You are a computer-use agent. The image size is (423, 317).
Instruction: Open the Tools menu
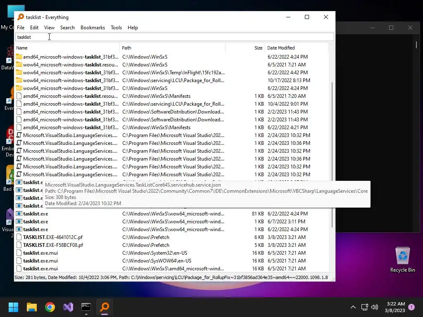(x=116, y=28)
